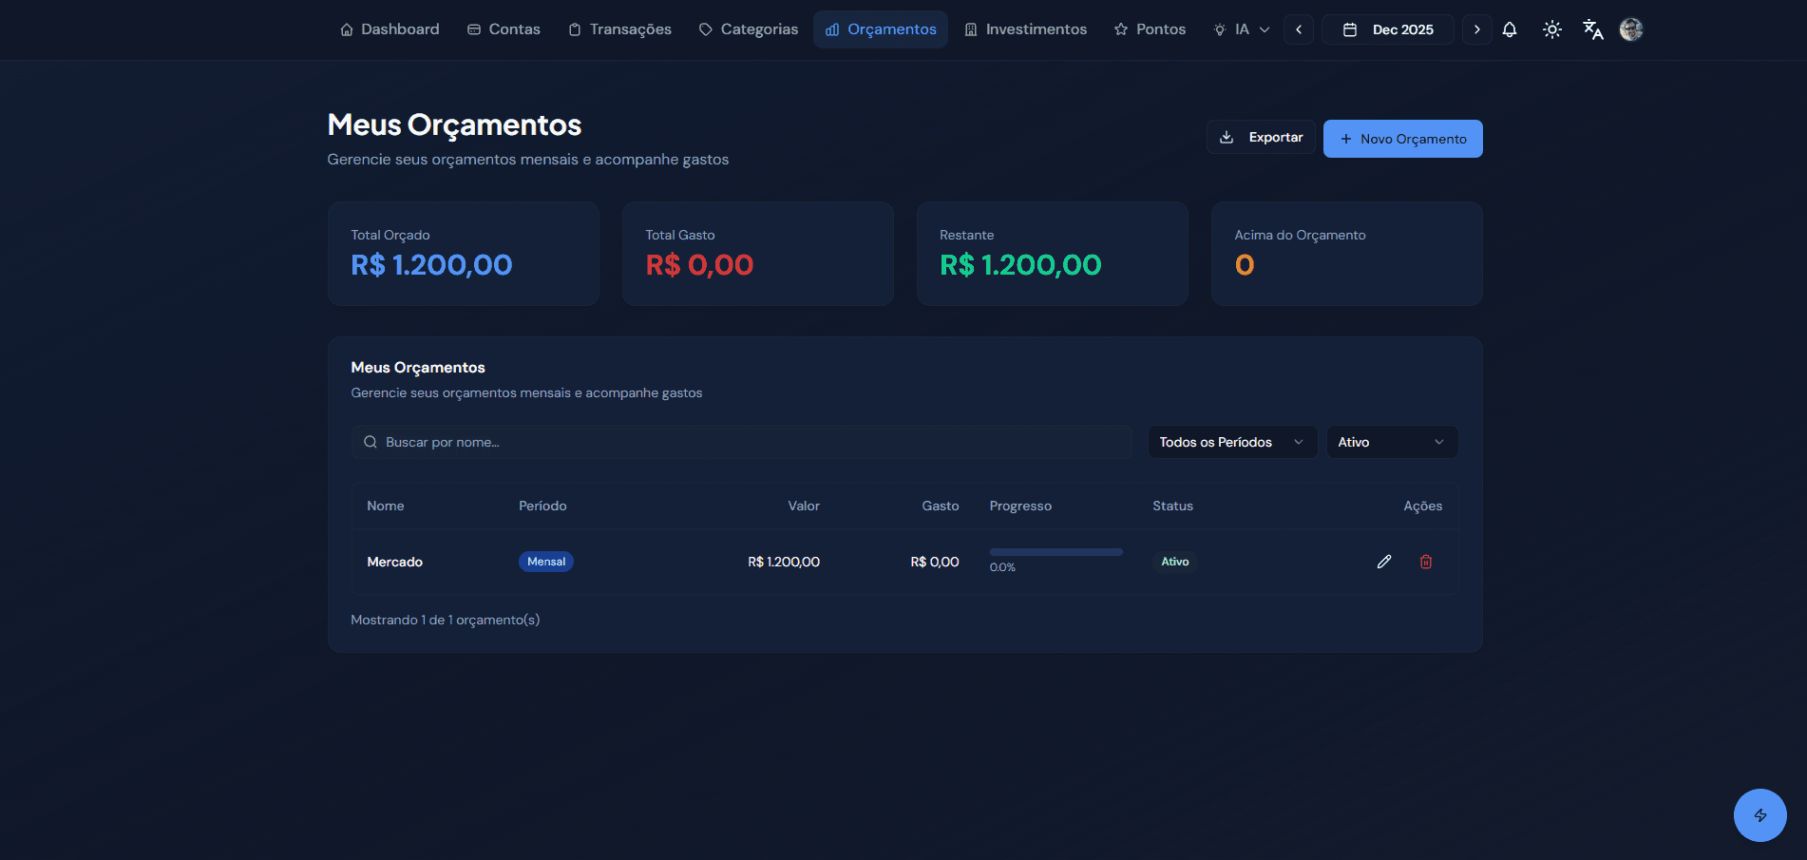Click the Transações clipboard icon
This screenshot has width=1807, height=860.
click(573, 29)
